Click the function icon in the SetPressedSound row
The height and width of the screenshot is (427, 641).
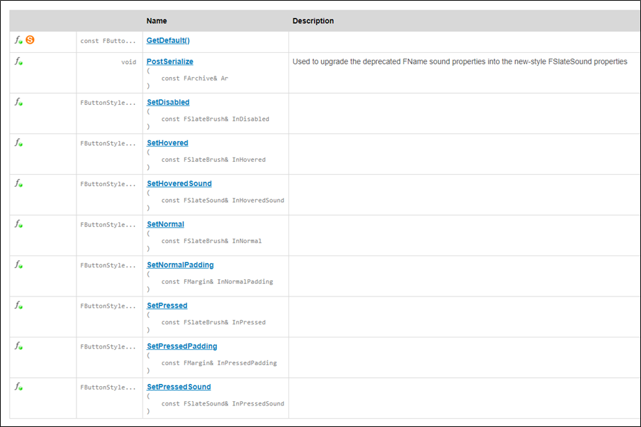(18, 386)
